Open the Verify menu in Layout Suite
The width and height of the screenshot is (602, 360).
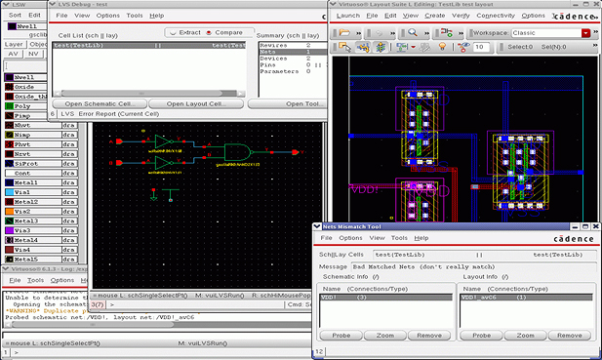[x=461, y=16]
